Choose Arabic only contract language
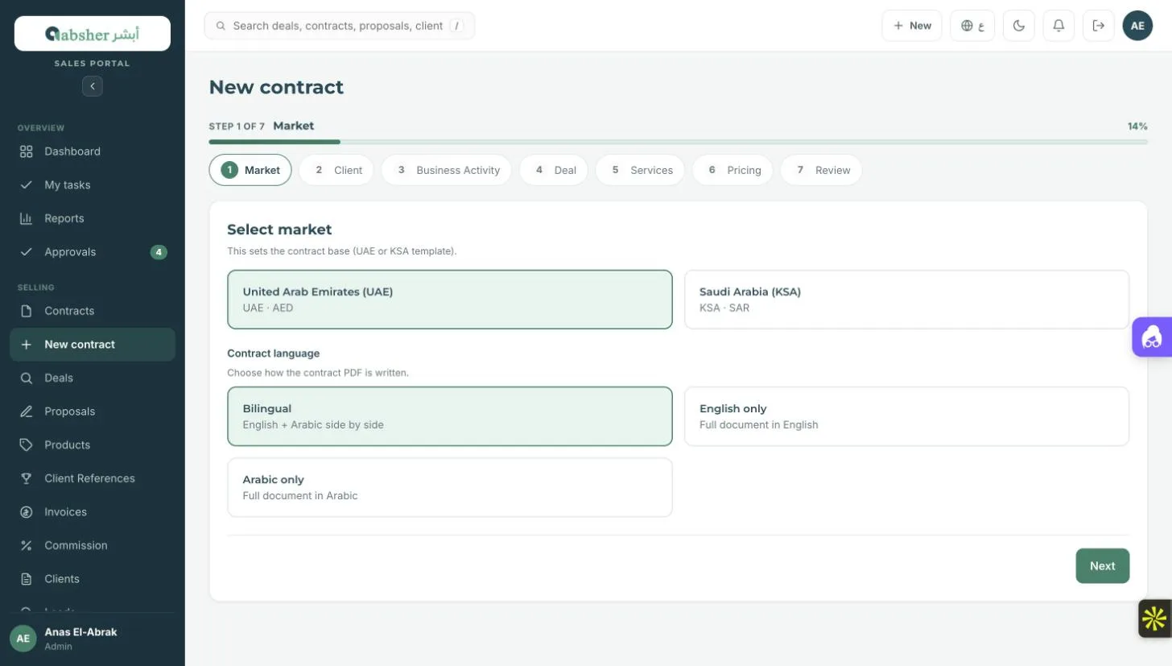Image resolution: width=1172 pixels, height=666 pixels. tap(450, 487)
